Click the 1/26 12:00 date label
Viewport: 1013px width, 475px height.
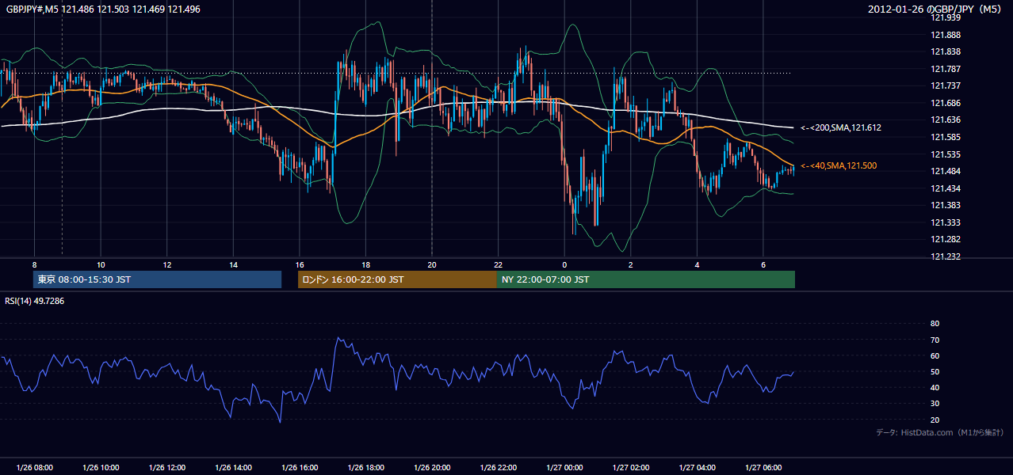click(166, 468)
